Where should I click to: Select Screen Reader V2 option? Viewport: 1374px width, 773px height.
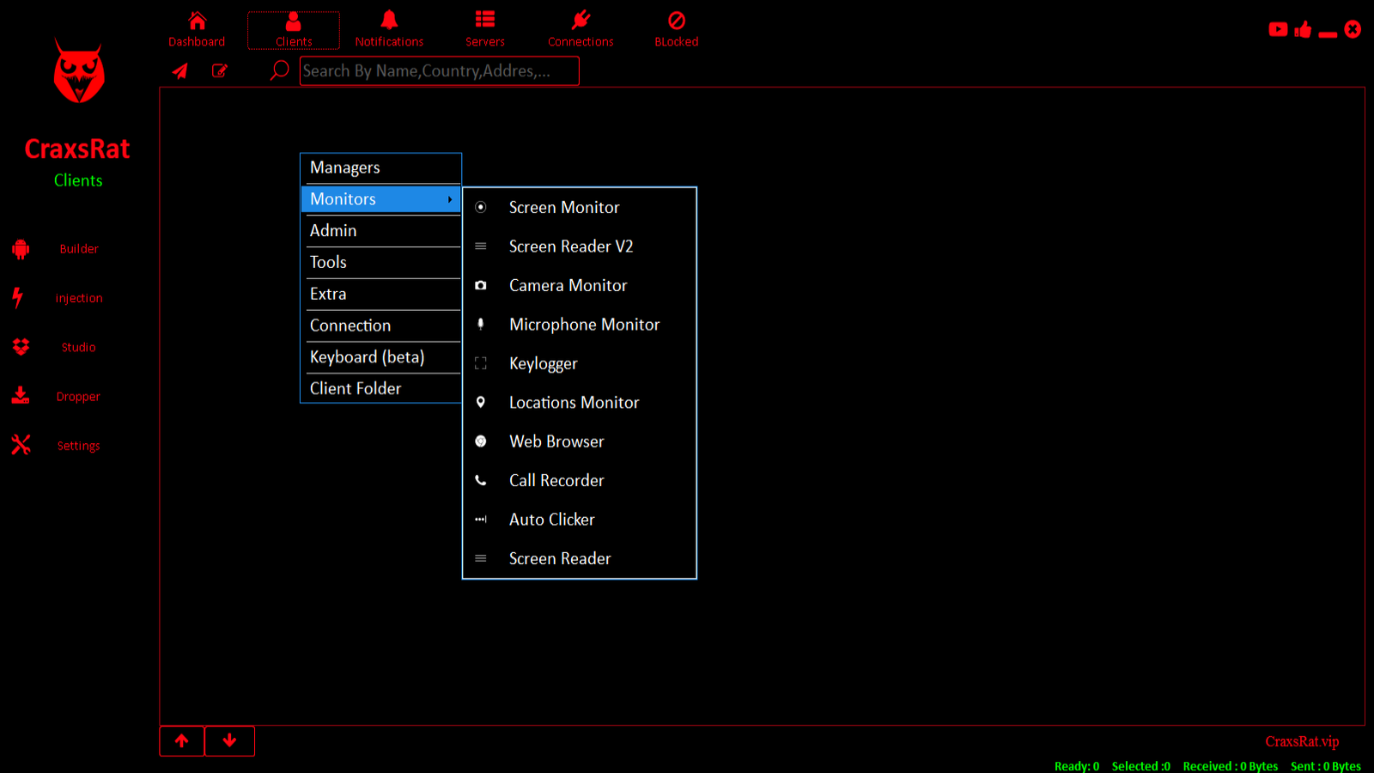tap(579, 247)
